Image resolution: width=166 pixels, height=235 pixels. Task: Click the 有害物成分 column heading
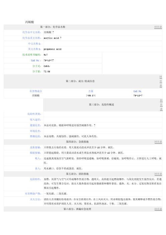click(x=36, y=91)
